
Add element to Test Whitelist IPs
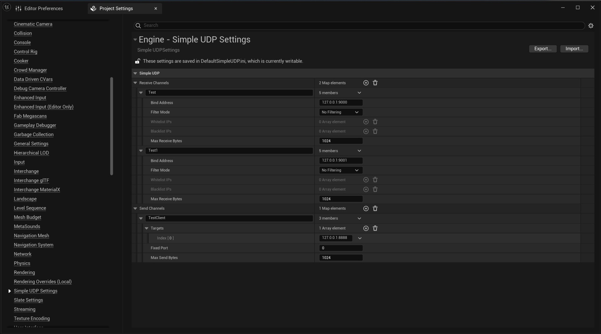[366, 122]
